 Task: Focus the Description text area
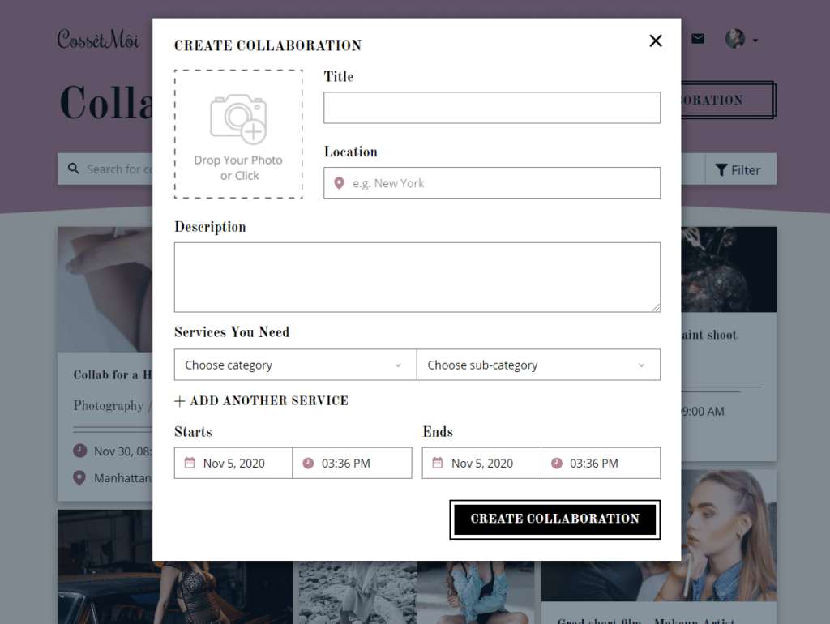click(x=417, y=277)
